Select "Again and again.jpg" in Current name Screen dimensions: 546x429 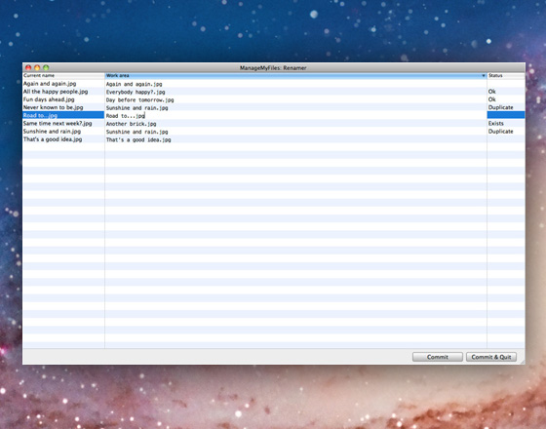(x=50, y=84)
